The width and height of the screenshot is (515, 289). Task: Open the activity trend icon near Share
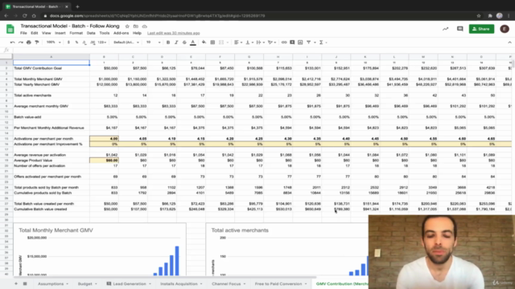[x=445, y=29]
